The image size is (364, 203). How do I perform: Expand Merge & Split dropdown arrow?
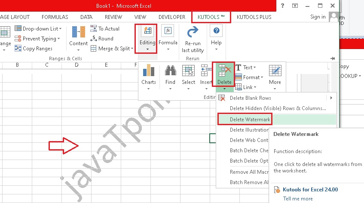point(132,49)
